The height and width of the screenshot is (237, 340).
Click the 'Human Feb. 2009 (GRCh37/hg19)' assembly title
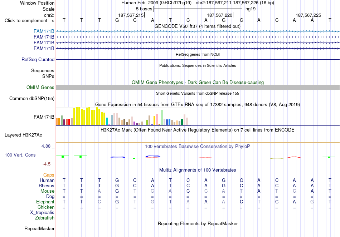click(x=156, y=3)
